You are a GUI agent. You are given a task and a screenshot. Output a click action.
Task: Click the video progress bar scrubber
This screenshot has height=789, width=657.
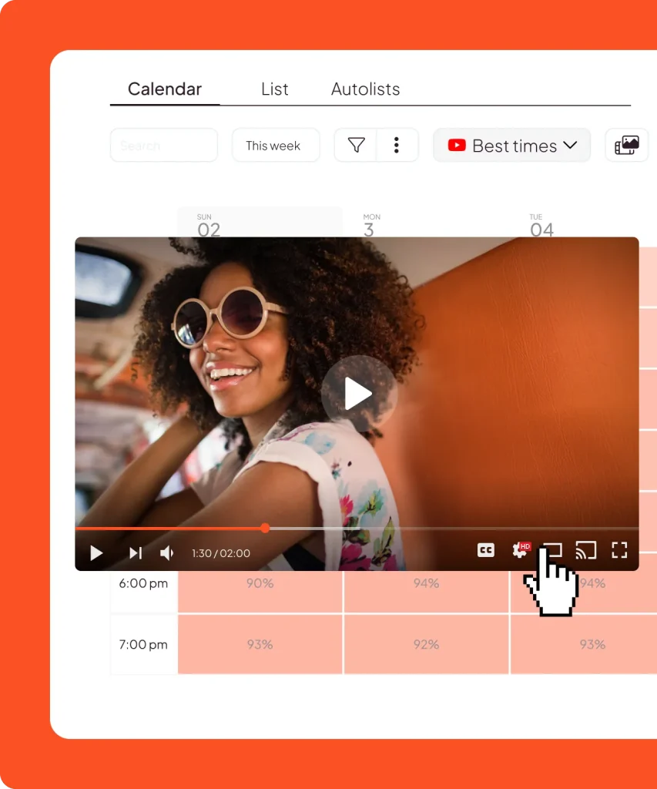(265, 529)
